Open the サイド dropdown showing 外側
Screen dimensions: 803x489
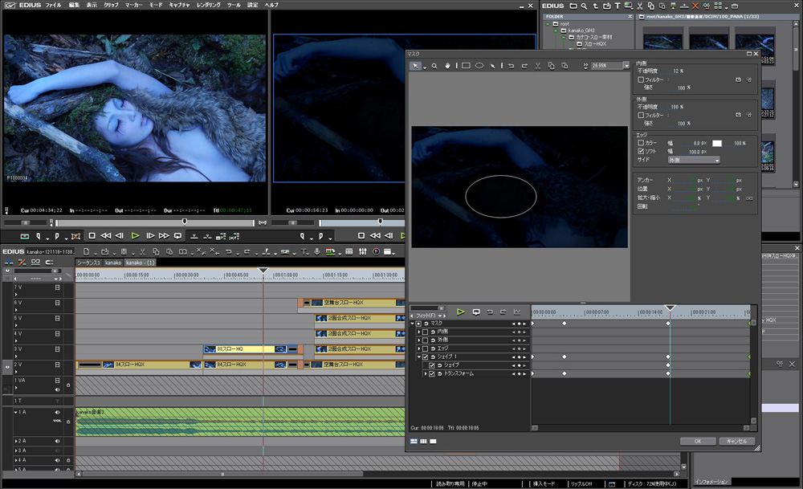pos(694,161)
